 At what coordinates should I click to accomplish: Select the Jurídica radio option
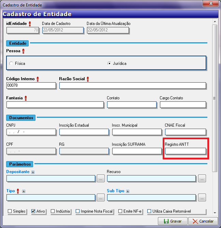(109, 63)
